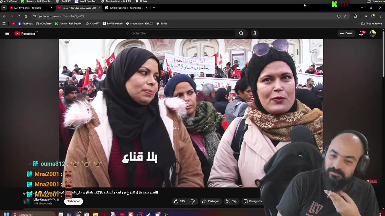Image resolution: width=385 pixels, height=216 pixels.
Task: Expand the tab search dropdown
Action: coord(4,8)
